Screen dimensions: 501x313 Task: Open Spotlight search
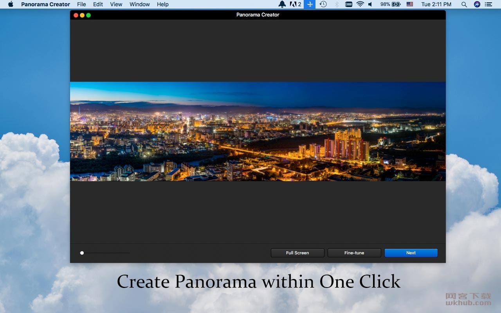(464, 4)
